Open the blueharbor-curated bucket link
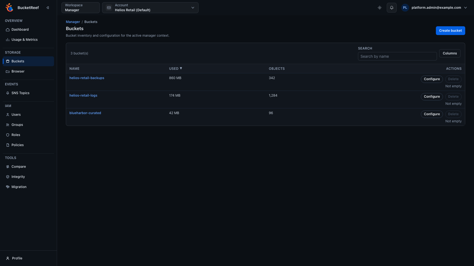The image size is (474, 266). [x=85, y=113]
